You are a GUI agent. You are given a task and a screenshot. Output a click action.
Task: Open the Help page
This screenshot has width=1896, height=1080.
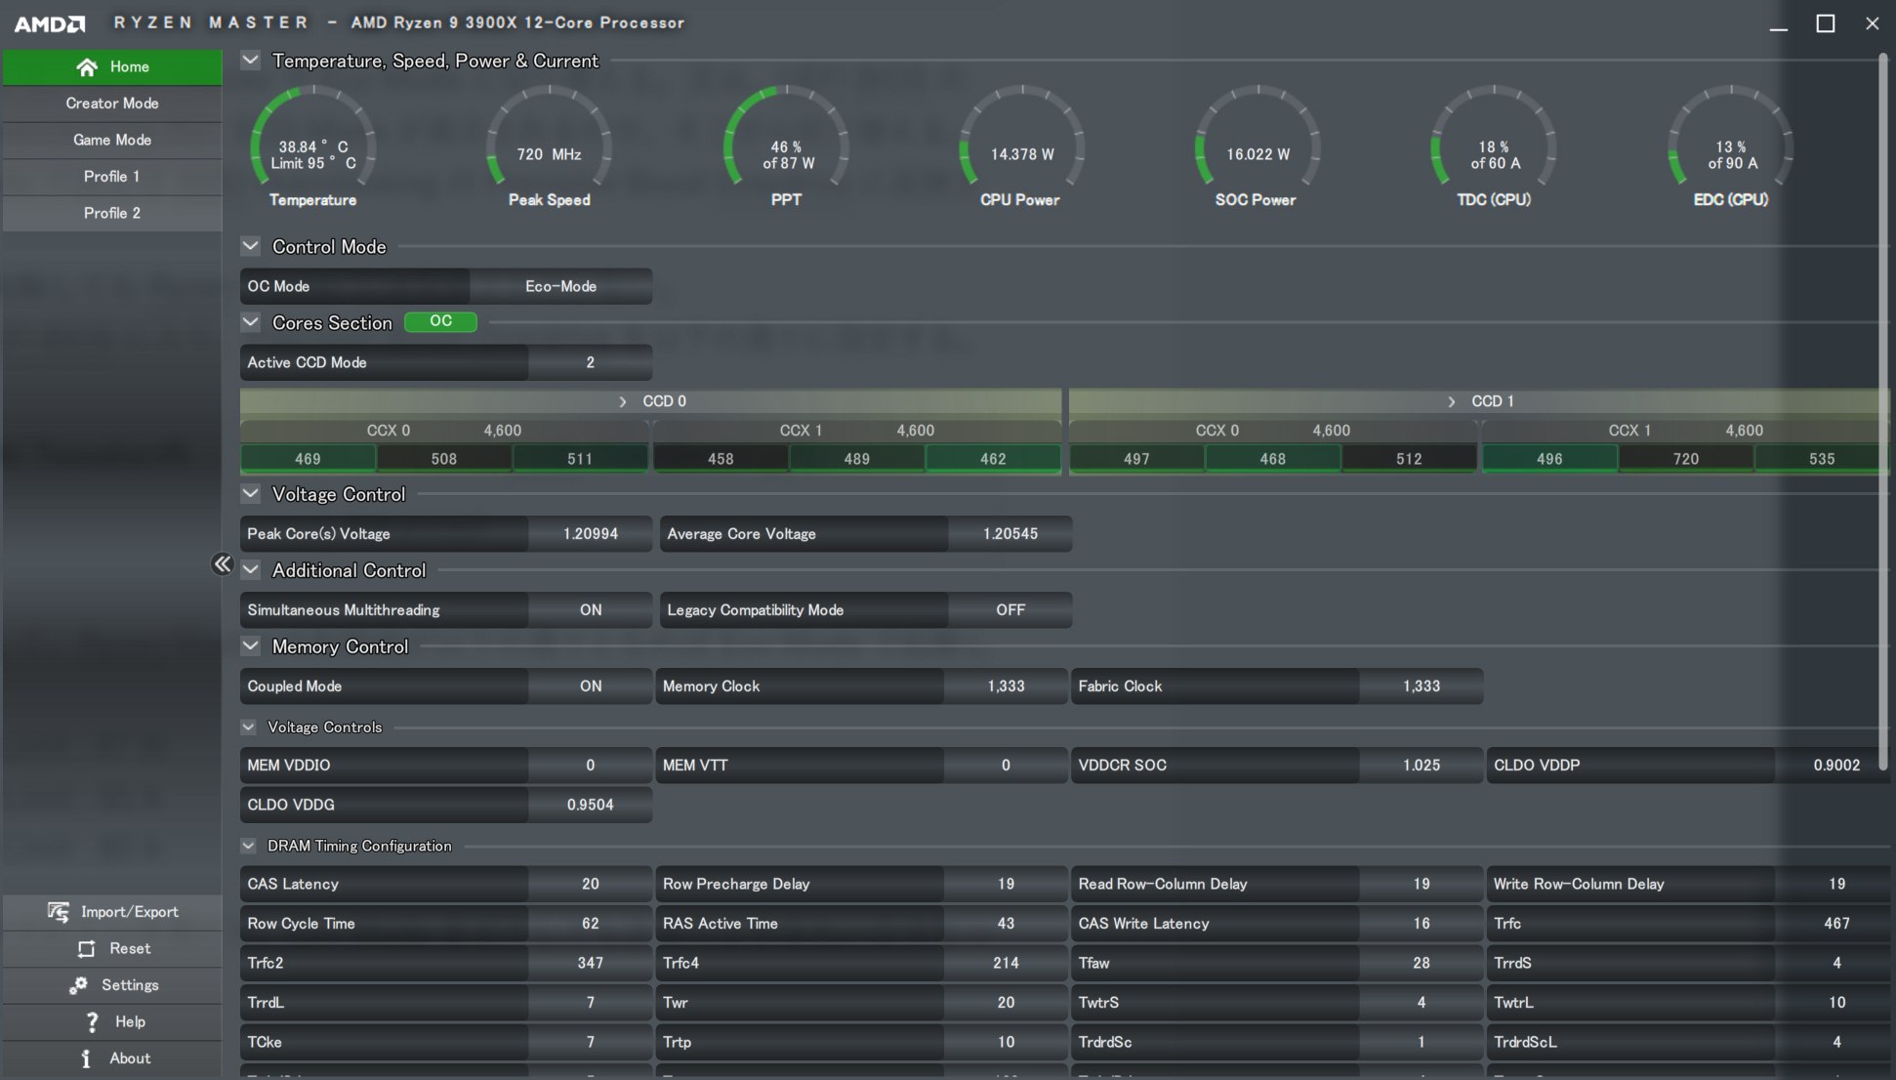(x=112, y=1022)
